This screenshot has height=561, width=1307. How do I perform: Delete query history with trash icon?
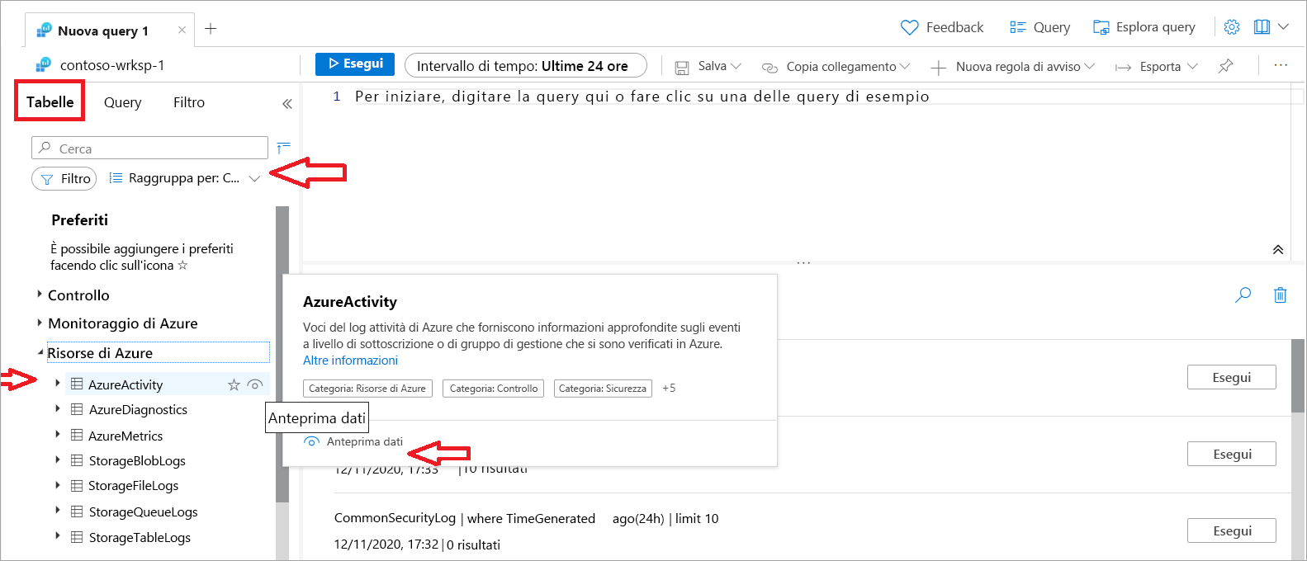click(1280, 295)
